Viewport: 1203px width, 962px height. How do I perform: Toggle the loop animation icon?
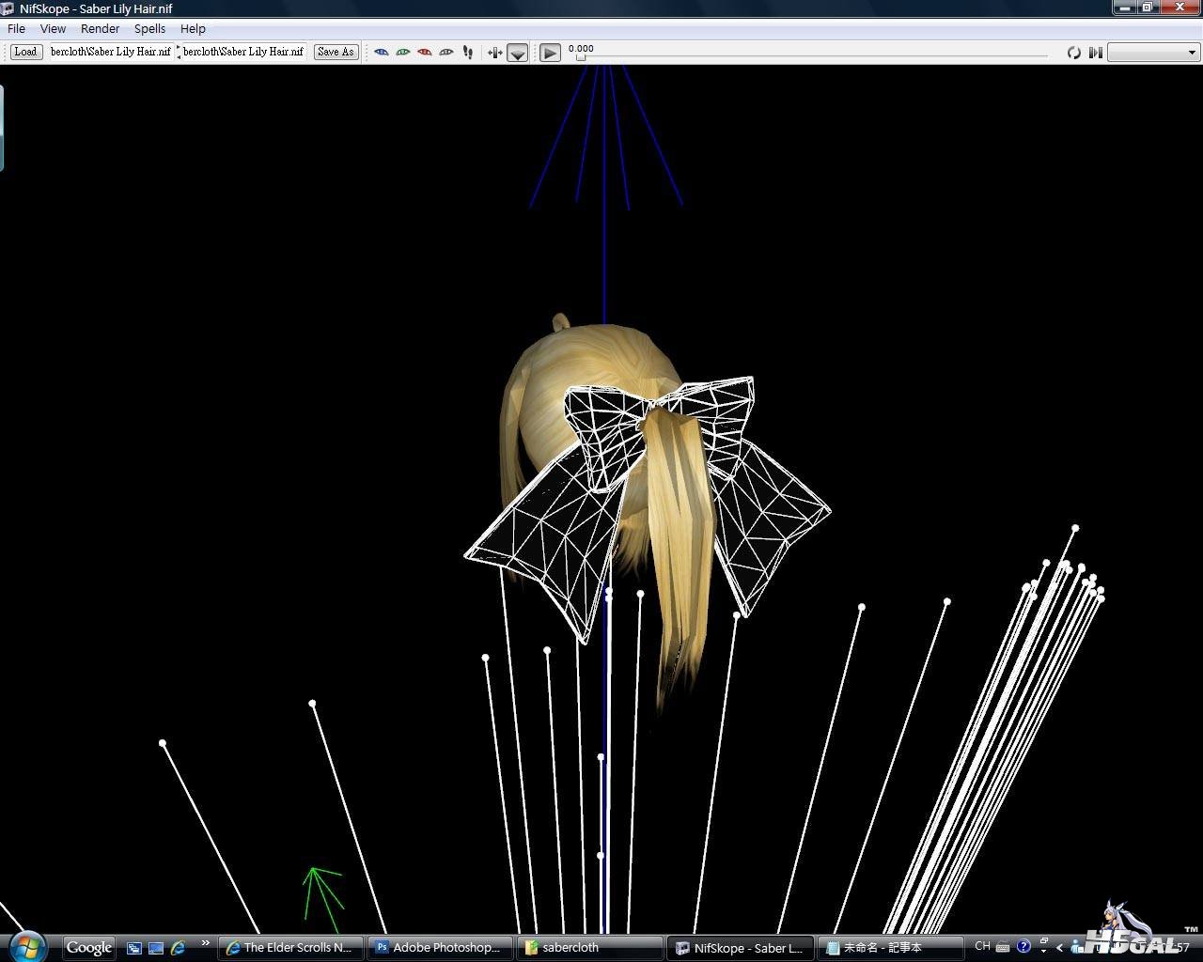1073,53
